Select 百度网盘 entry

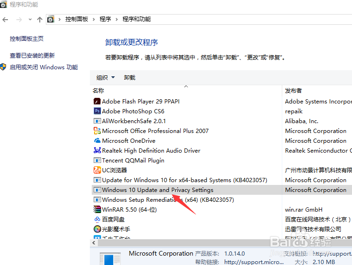[113, 220]
